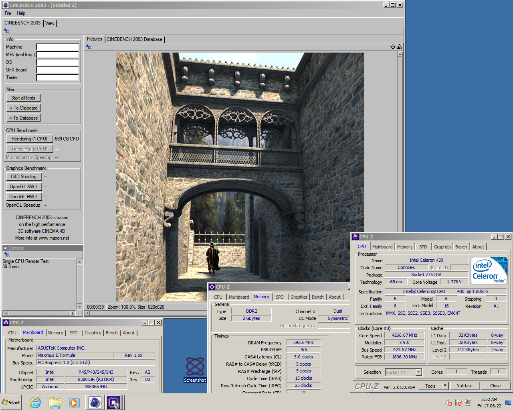513x411 pixels.
Task: Launch Windows Media Player from the taskbar
Action: [x=74, y=403]
